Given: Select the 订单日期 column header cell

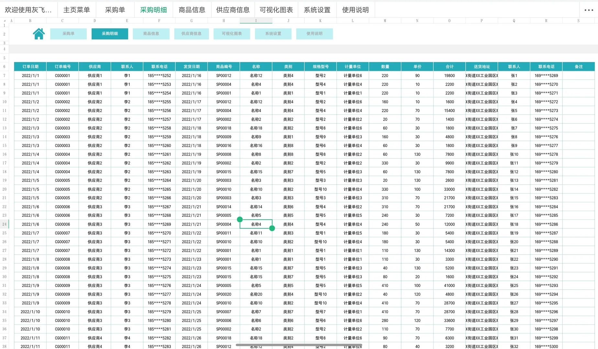Looking at the screenshot, I should pos(30,67).
